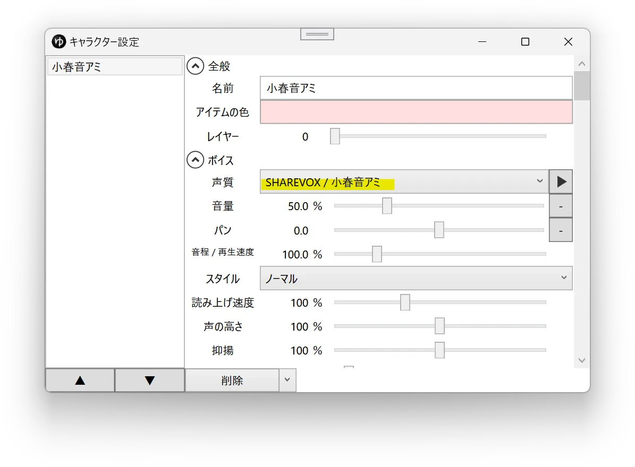Viewport: 635px width, 467px height.
Task: Close the キャラクター設定 window
Action: click(568, 41)
